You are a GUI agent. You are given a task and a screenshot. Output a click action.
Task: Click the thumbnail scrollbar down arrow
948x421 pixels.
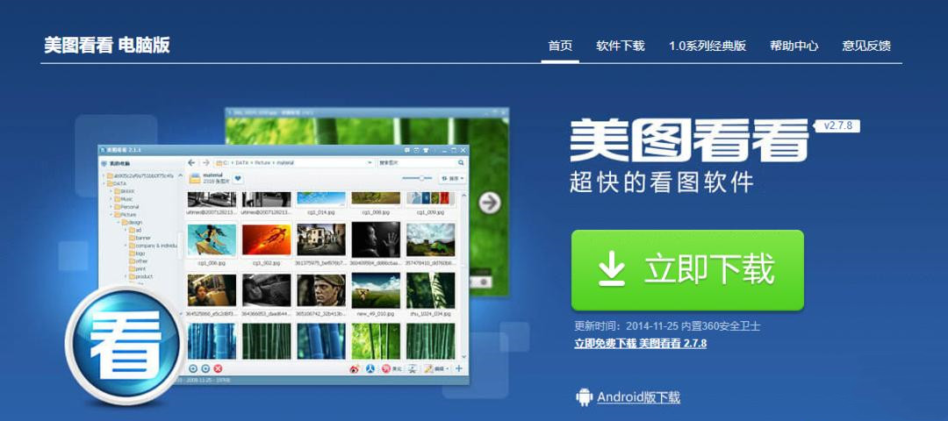(464, 358)
